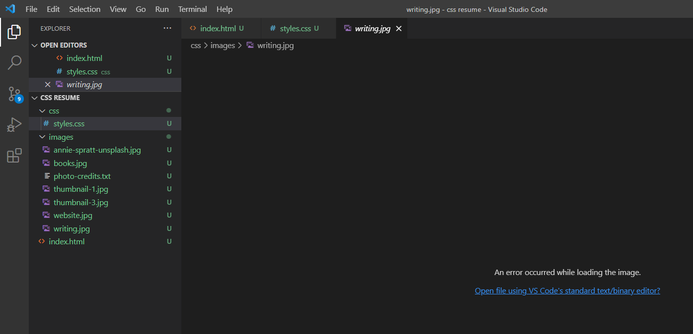Click the images breadcrumb segment
The image size is (693, 334).
point(223,46)
